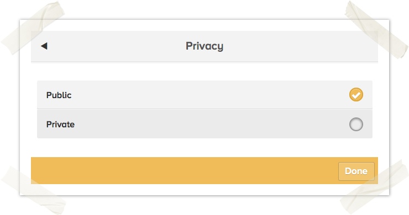Click the Private label text
This screenshot has width=409, height=215.
(60, 125)
